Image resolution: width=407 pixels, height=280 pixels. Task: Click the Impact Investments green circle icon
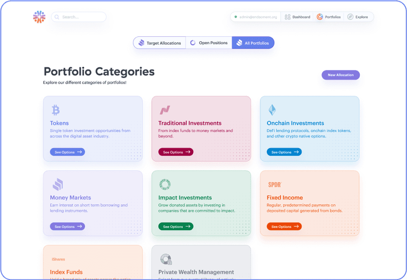(x=165, y=185)
